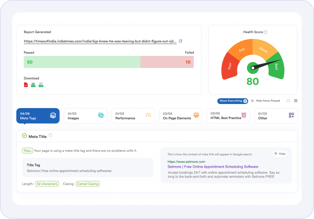Open the Meta Tags category tab
314x219 pixels.
[38, 116]
